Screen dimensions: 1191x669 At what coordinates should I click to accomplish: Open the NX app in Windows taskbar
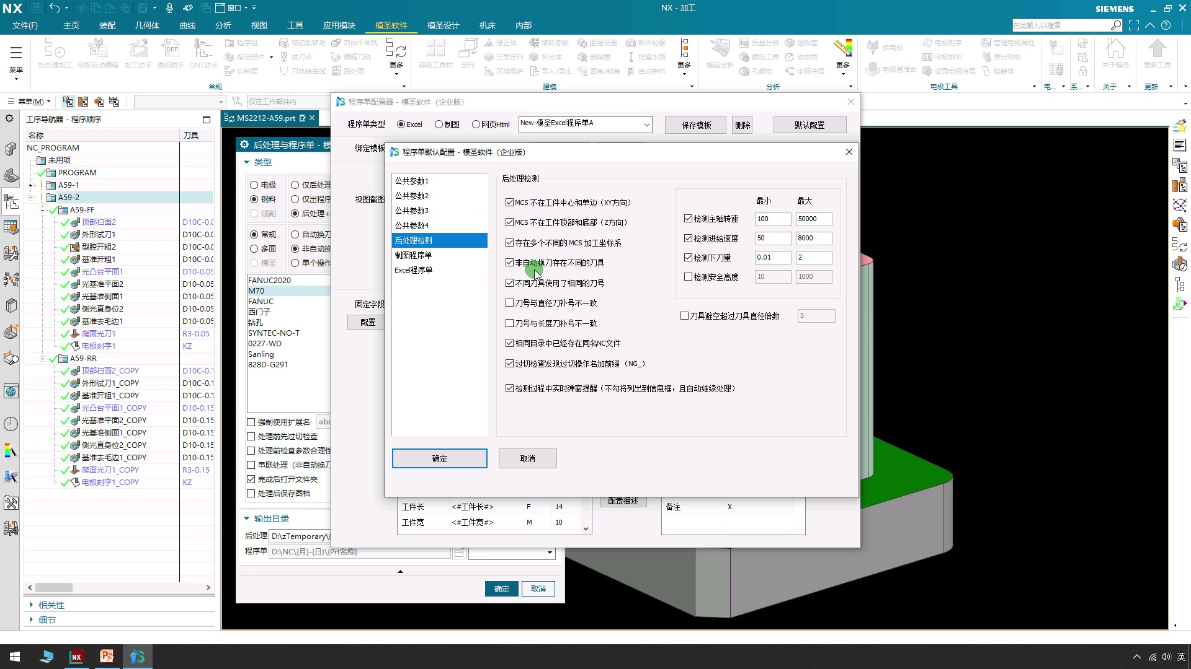click(76, 657)
